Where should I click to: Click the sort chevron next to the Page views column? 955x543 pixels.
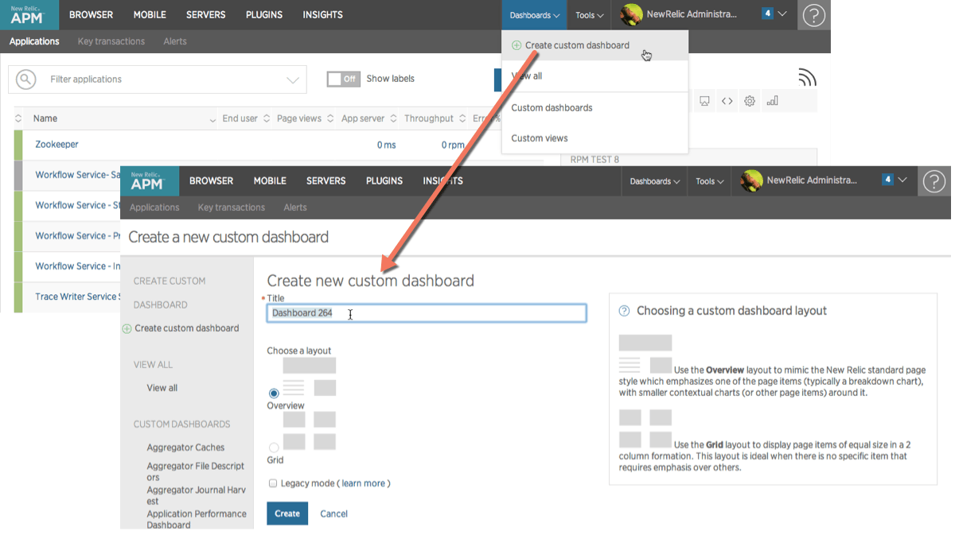point(329,119)
